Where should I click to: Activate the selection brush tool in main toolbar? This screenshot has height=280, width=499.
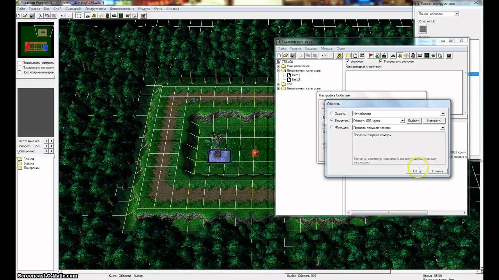click(78, 16)
